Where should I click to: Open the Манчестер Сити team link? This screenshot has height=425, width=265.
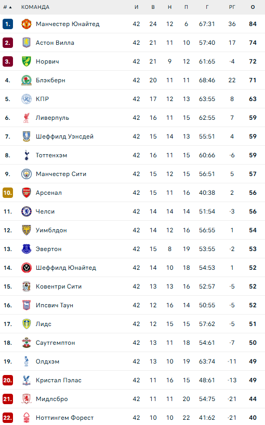click(61, 174)
